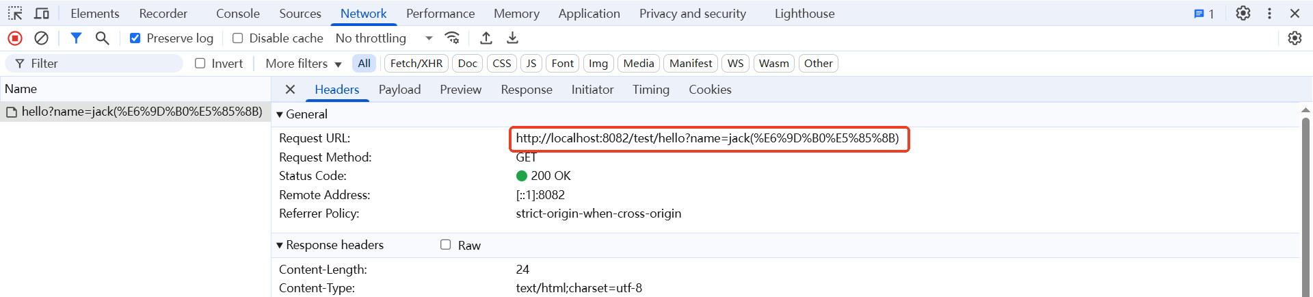1313x297 pixels.
Task: Uncheck Preserve log checkbox
Action: (135, 38)
